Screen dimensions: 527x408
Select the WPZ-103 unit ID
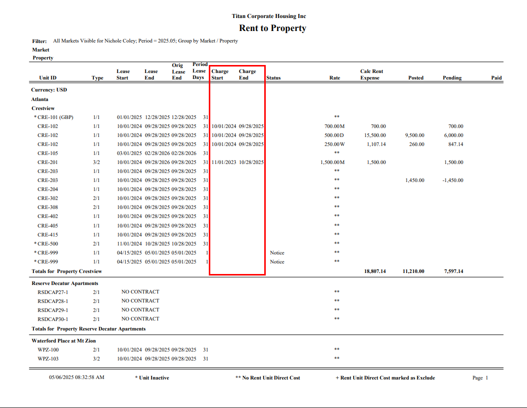coord(47,359)
